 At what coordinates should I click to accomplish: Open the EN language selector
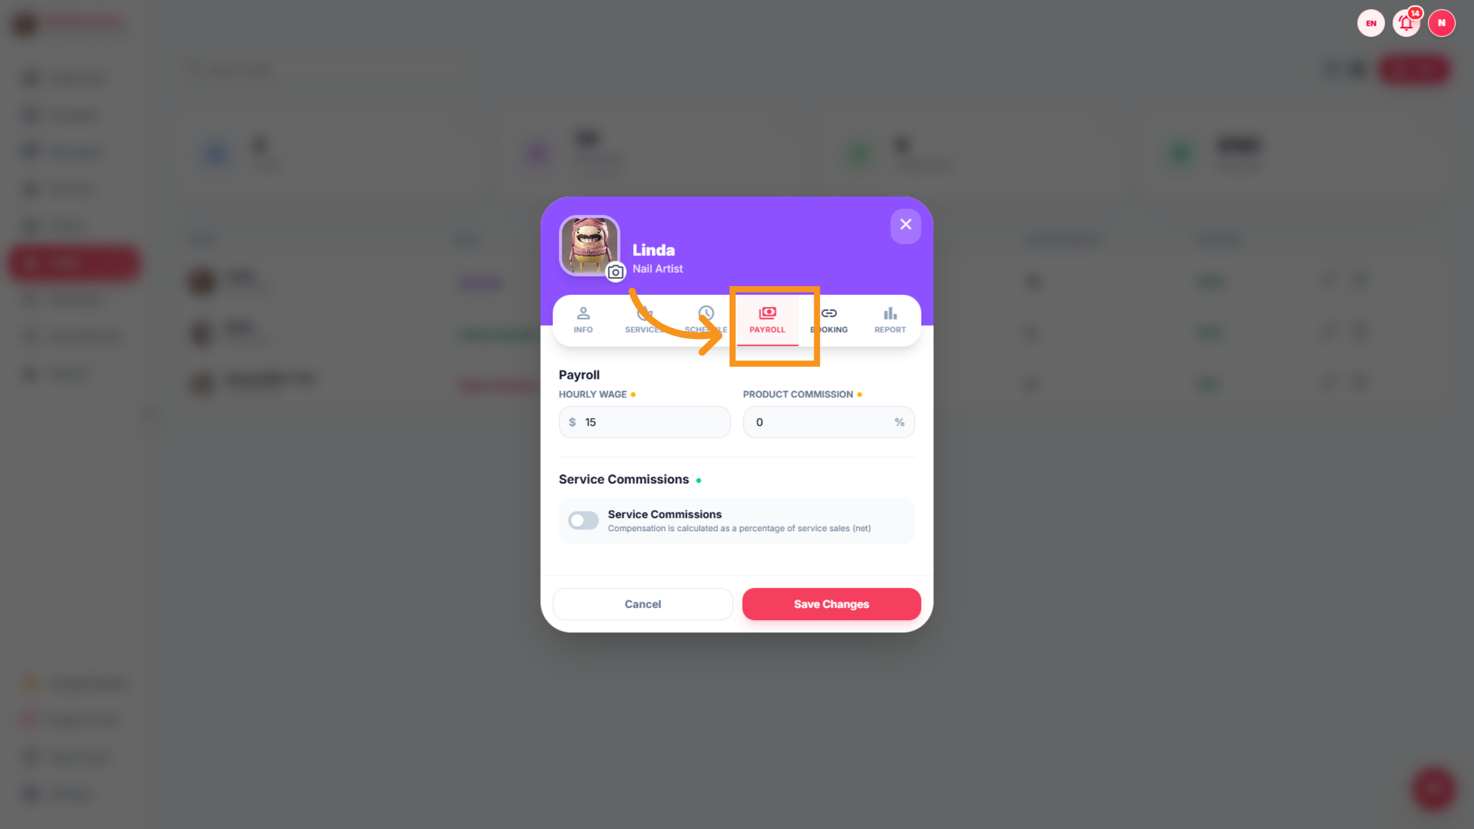(1371, 23)
